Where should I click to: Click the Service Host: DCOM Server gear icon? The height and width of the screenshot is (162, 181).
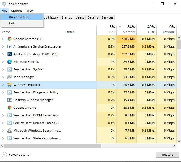pos(10,115)
